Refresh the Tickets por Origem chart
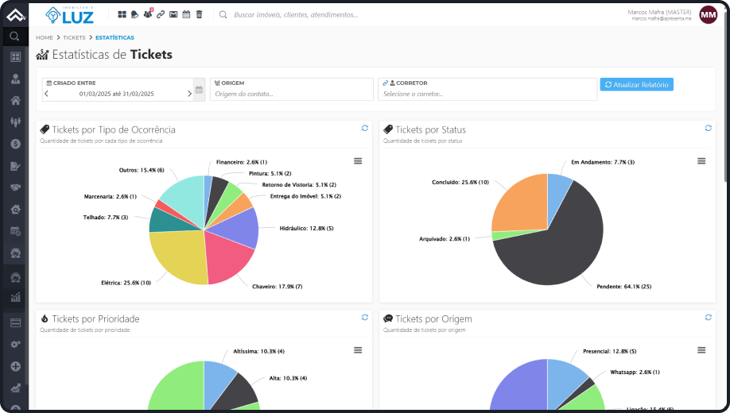The height and width of the screenshot is (413, 730). [708, 317]
